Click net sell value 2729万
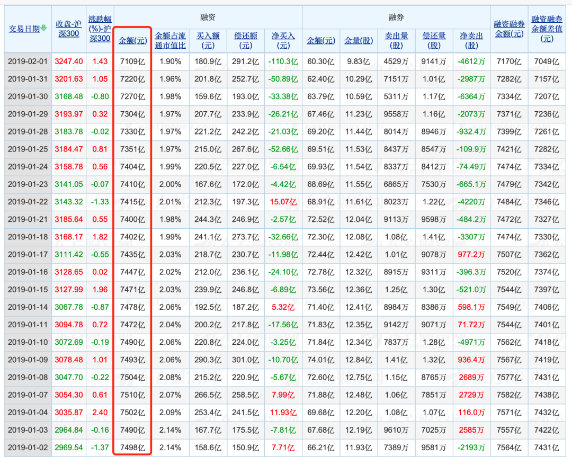This screenshot has height=457, width=572. pos(471,395)
